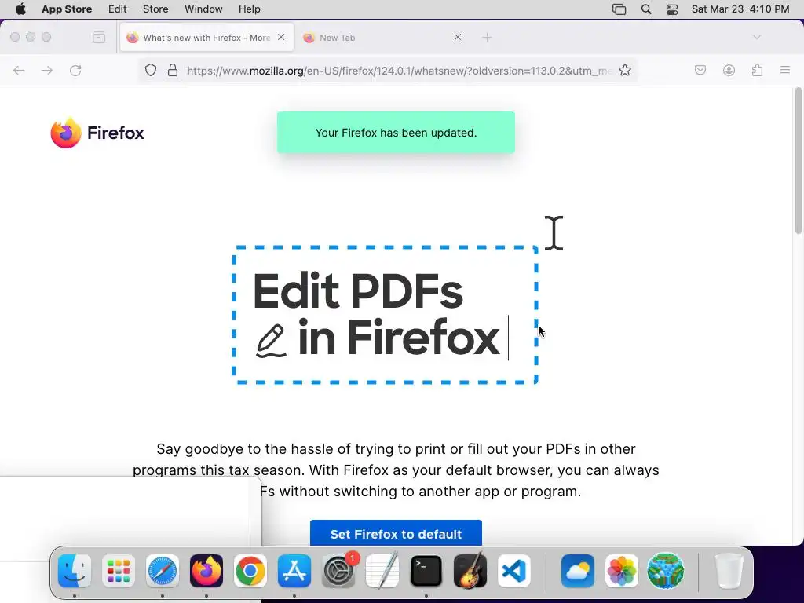Bookmark this page with the star
Viewport: 804px width, 603px height.
tap(624, 70)
